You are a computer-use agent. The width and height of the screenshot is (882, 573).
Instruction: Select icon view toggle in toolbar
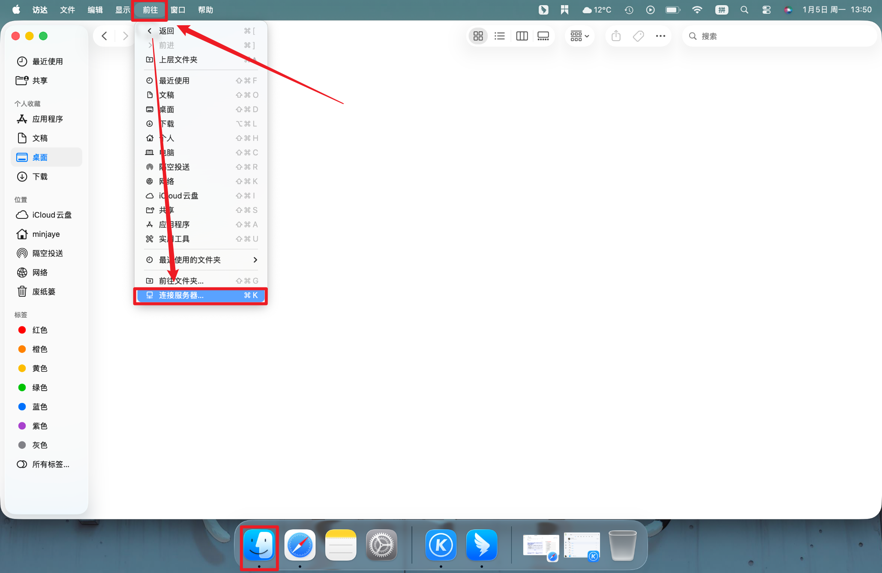coord(478,36)
